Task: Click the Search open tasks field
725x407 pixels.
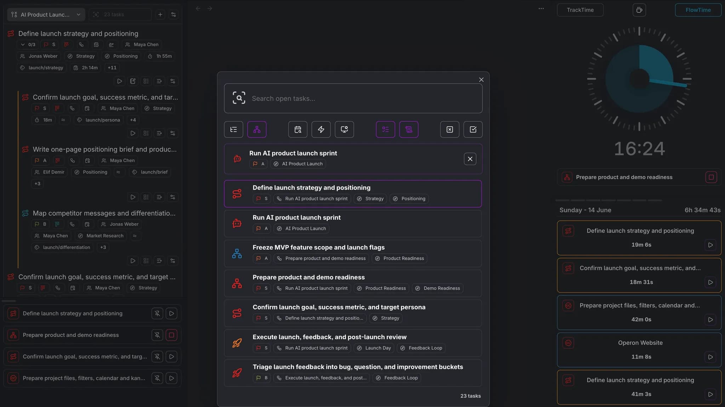Action: (353, 98)
